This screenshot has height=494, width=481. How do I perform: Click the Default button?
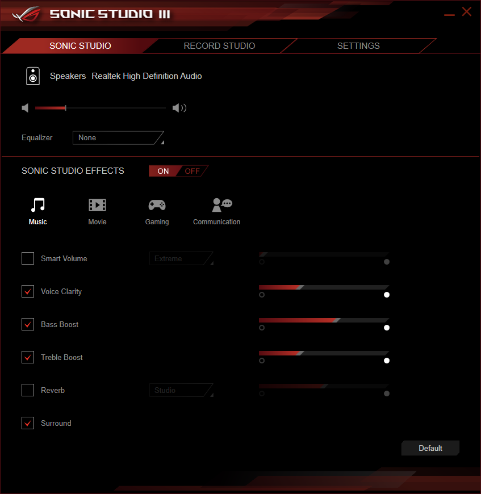pos(430,448)
